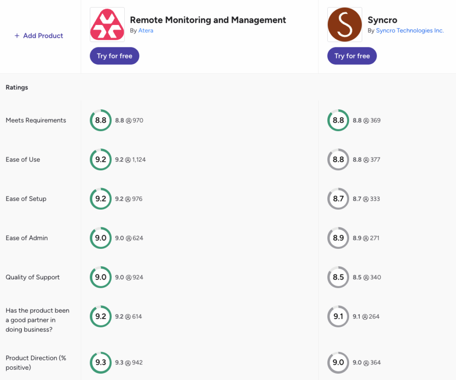Select the Remote Monitoring and Management product title
This screenshot has height=380, width=456.
tap(208, 20)
